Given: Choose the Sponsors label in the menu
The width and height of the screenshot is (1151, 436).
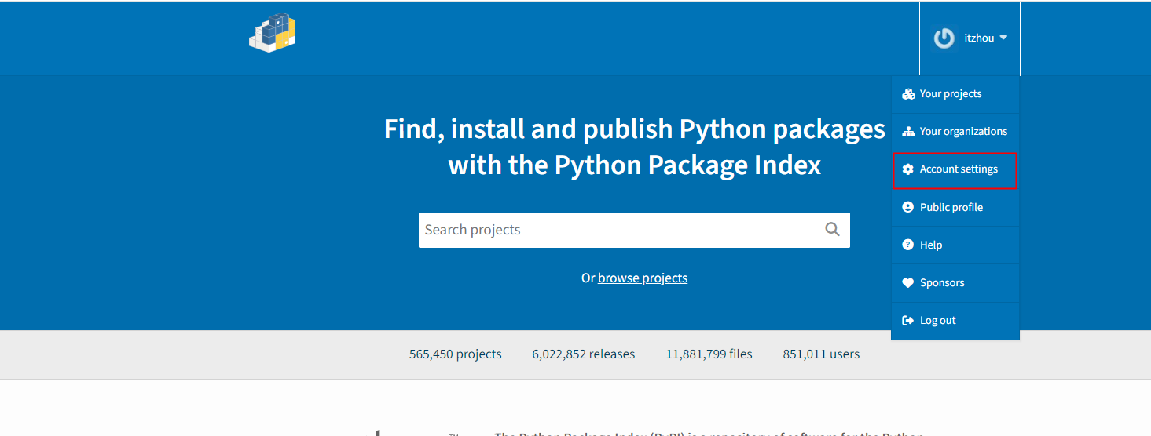Looking at the screenshot, I should click(942, 283).
